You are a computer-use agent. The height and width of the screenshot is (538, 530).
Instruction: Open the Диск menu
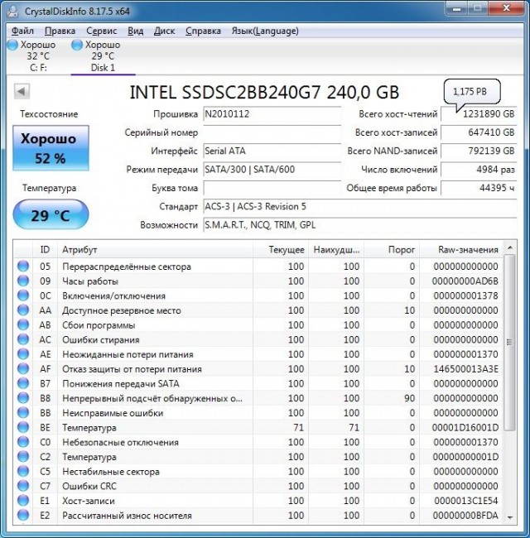point(165,31)
